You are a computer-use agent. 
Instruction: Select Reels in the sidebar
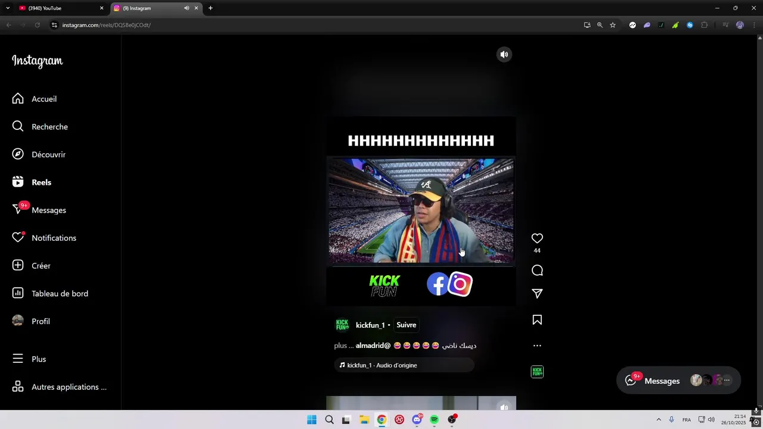click(x=32, y=182)
